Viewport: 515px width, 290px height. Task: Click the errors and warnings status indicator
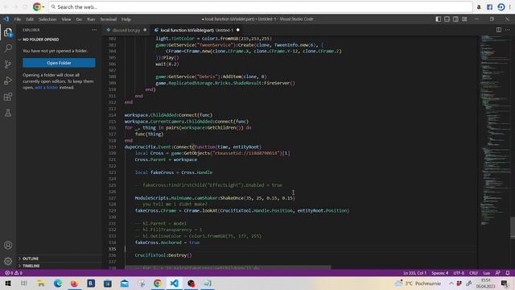[13, 273]
